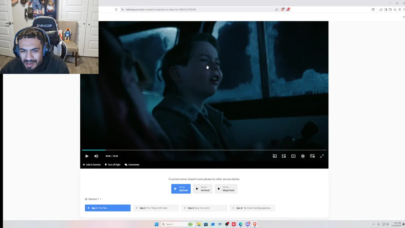Mute the video volume speaker icon

click(x=96, y=156)
